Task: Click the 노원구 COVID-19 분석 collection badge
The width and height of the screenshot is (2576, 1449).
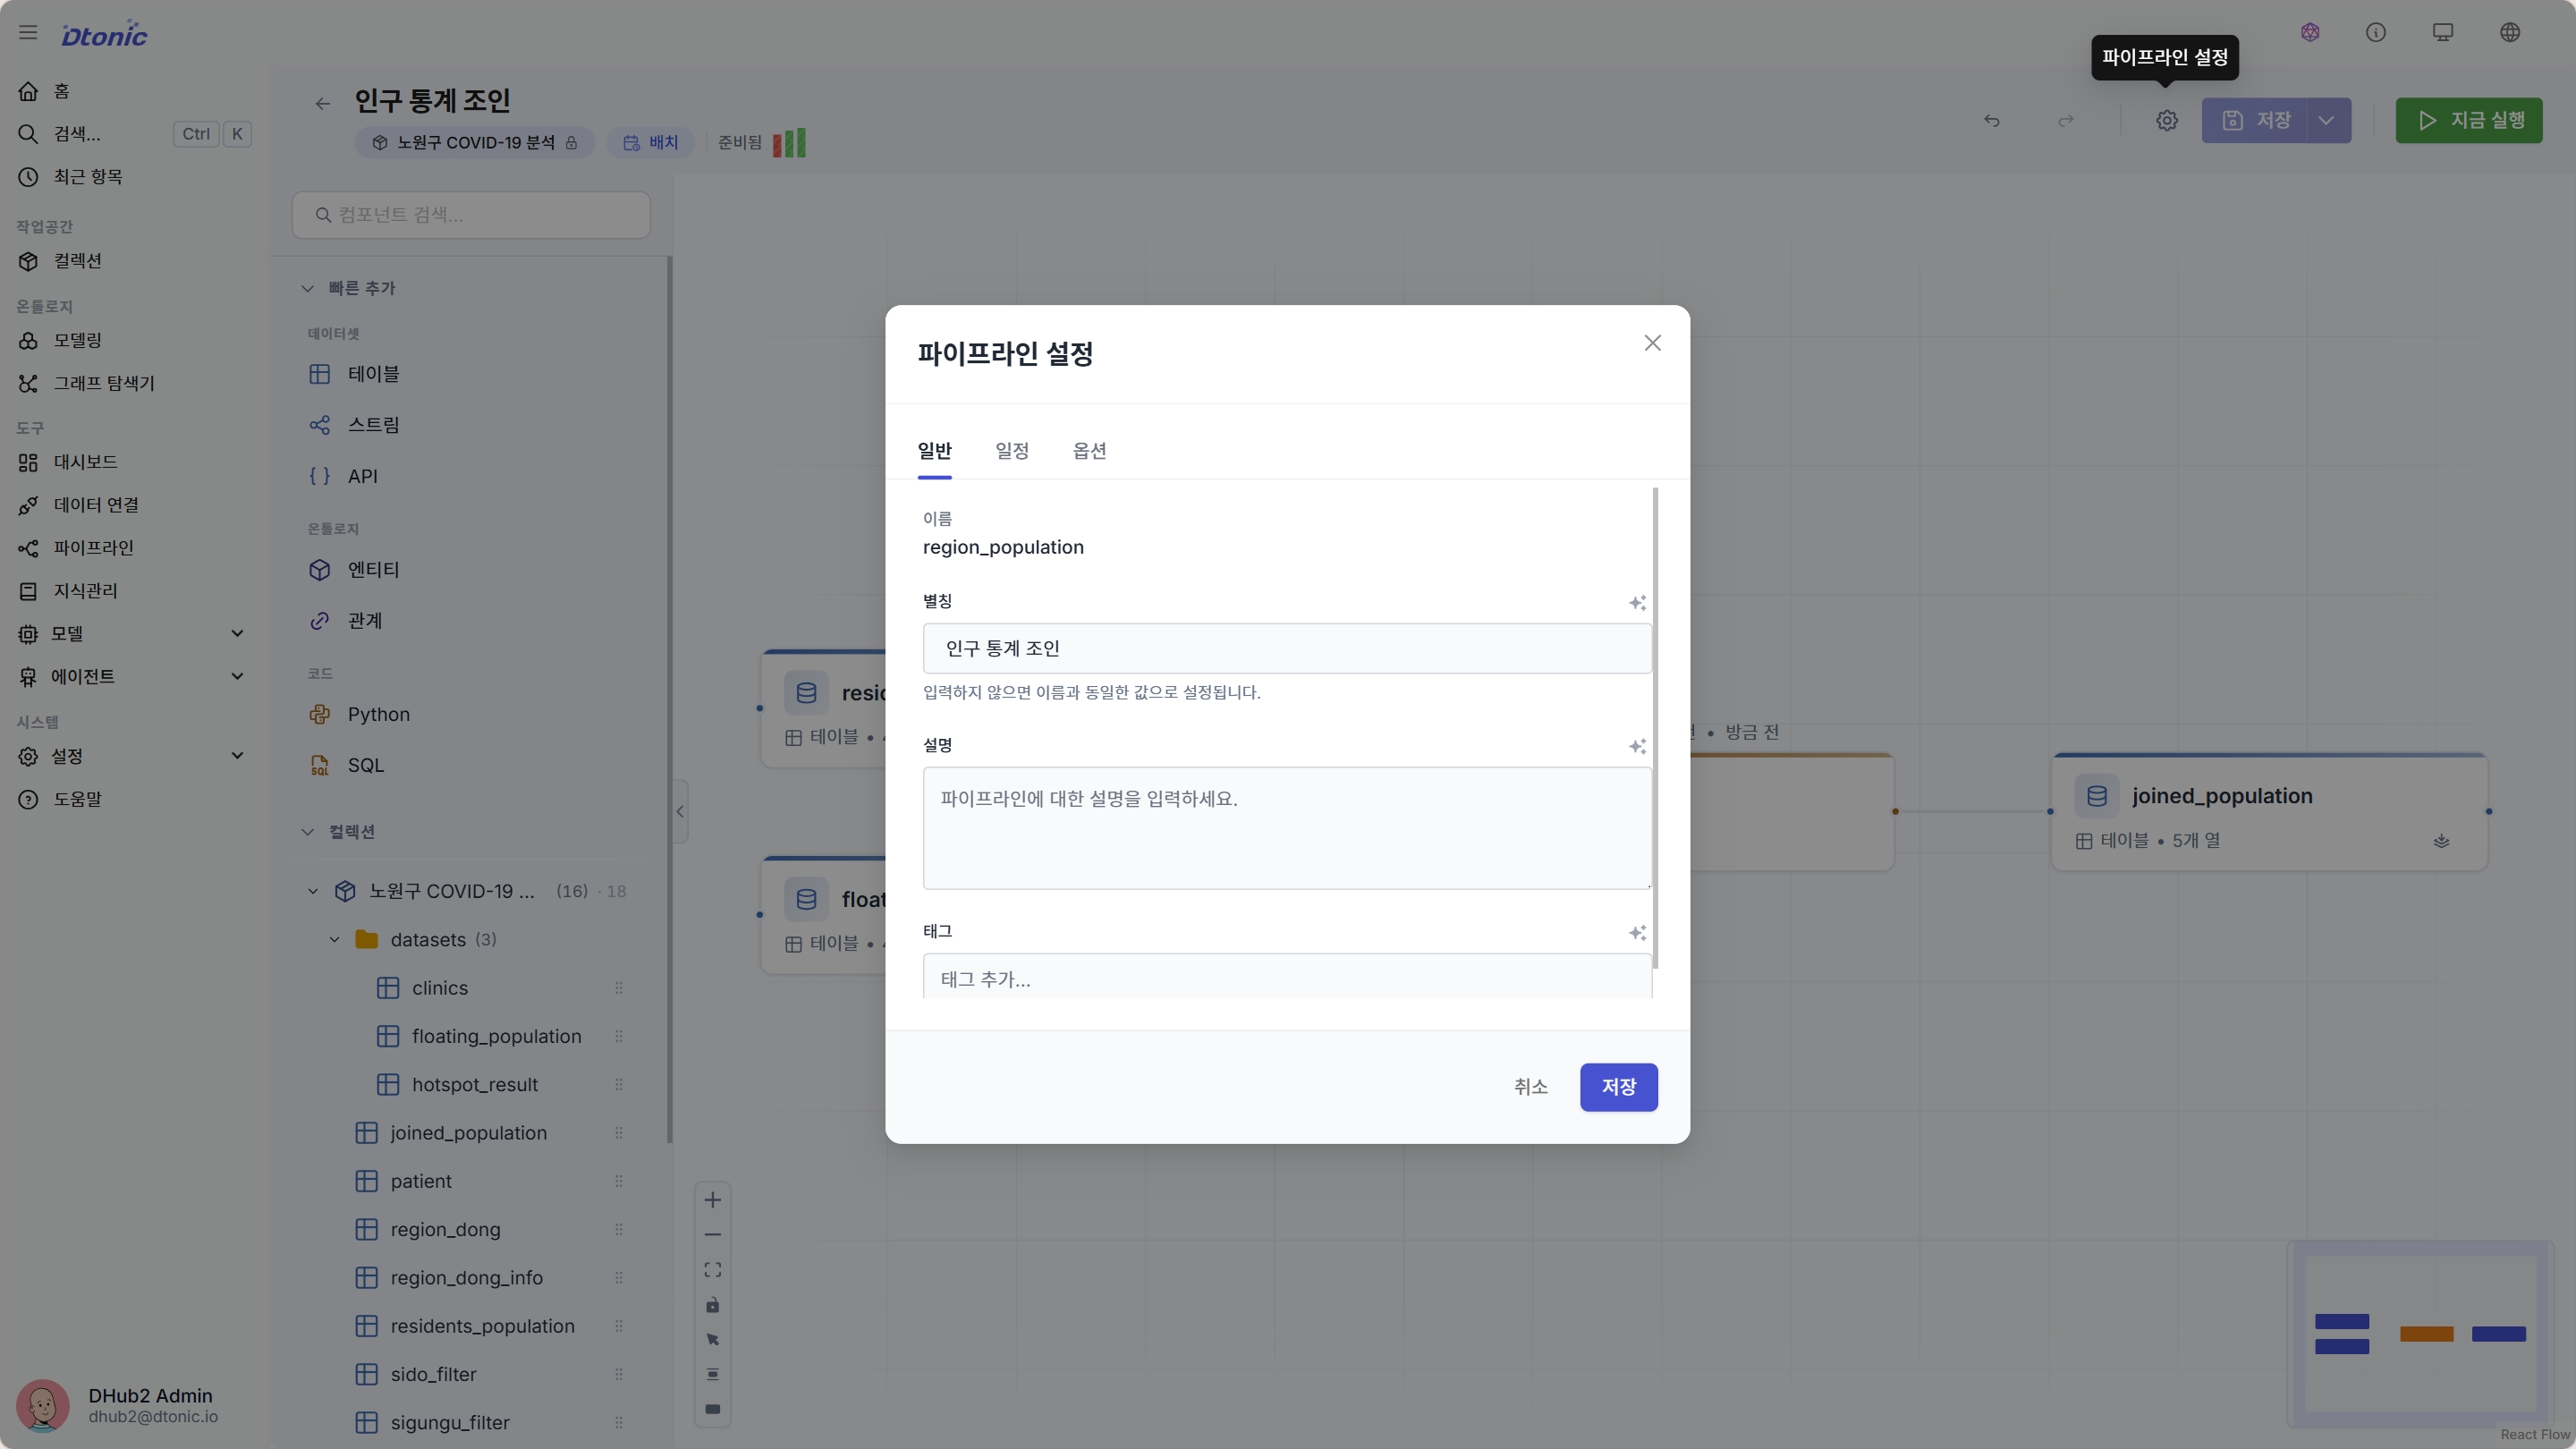Action: [474, 143]
